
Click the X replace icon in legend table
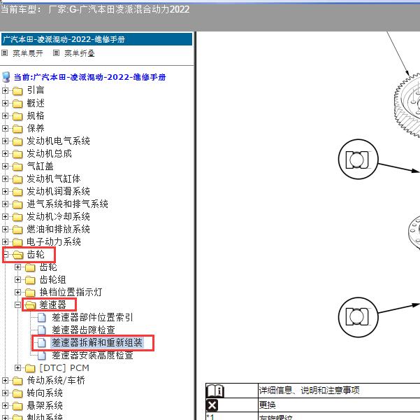tap(212, 405)
